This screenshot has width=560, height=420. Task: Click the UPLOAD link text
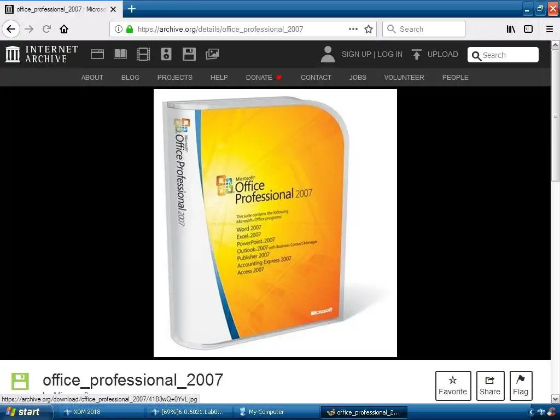(443, 54)
